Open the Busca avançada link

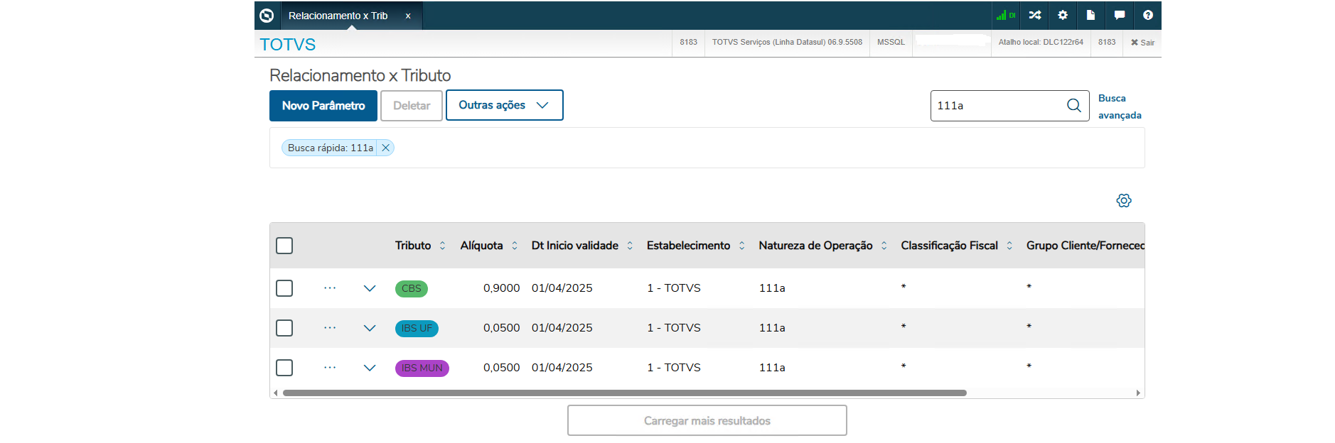pos(1119,106)
